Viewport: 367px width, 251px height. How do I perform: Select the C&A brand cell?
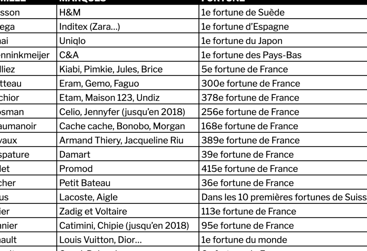[128, 55]
